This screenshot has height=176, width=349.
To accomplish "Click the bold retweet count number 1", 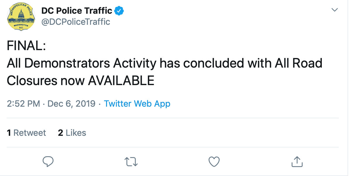I will coord(9,133).
